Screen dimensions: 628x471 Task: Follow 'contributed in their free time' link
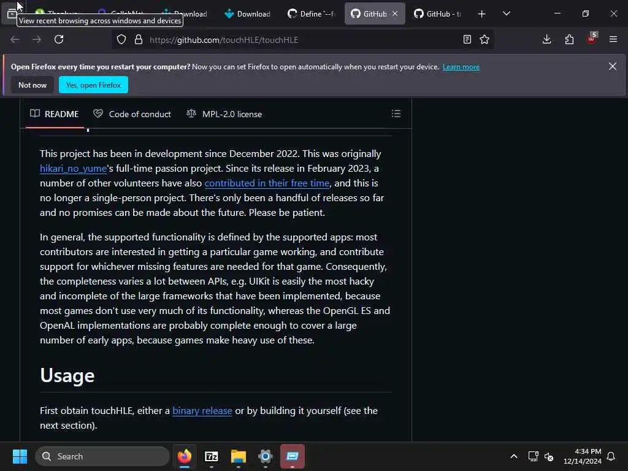coord(267,183)
